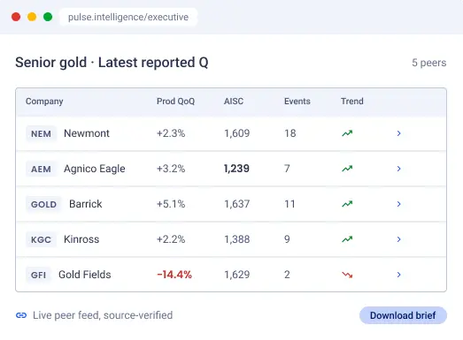Select the GFI ticker badge
Image resolution: width=463 pixels, height=340 pixels.
[x=38, y=275]
